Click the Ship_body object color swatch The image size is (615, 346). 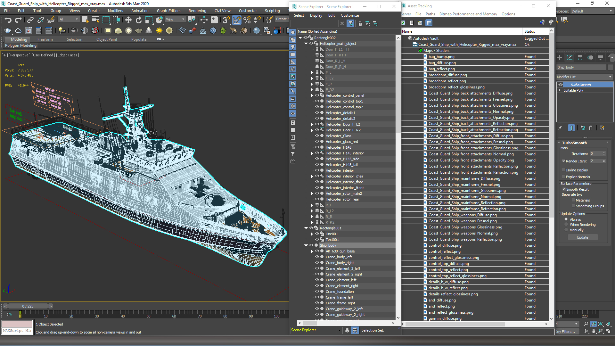point(610,67)
